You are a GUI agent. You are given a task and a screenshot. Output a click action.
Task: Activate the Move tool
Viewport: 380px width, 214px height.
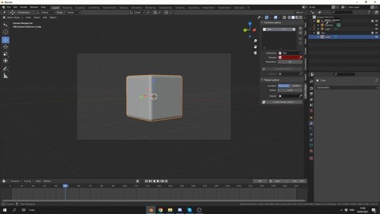point(5,40)
